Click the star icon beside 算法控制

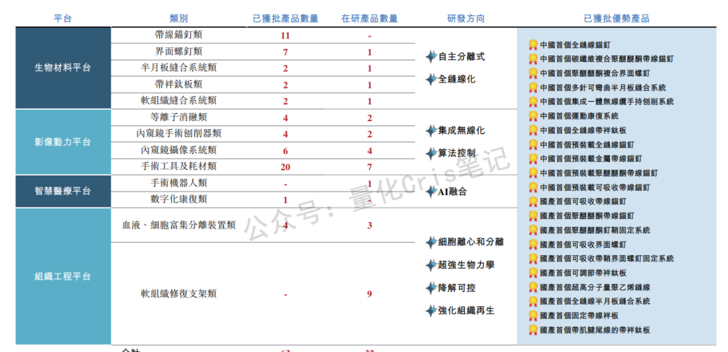431,153
